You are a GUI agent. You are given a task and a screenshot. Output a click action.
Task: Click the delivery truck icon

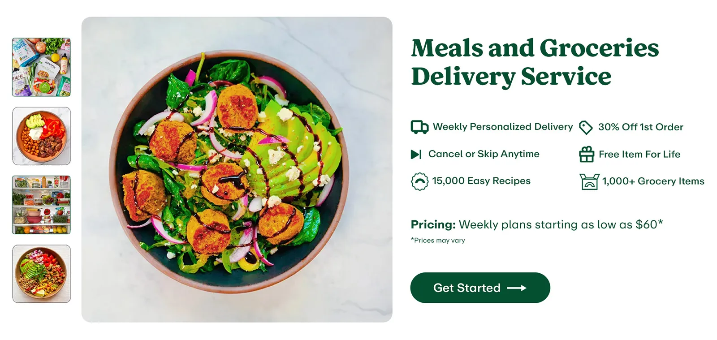tap(419, 127)
